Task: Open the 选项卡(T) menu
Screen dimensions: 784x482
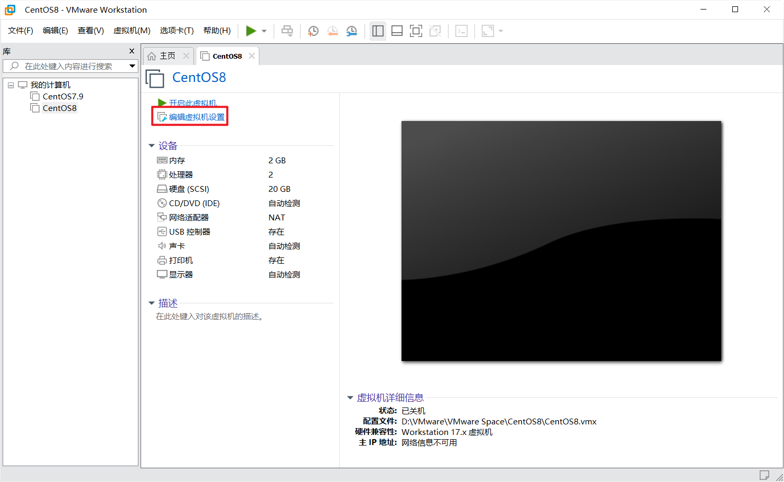Action: (177, 31)
